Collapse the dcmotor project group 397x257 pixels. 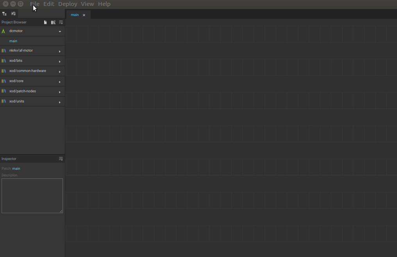coord(60,31)
